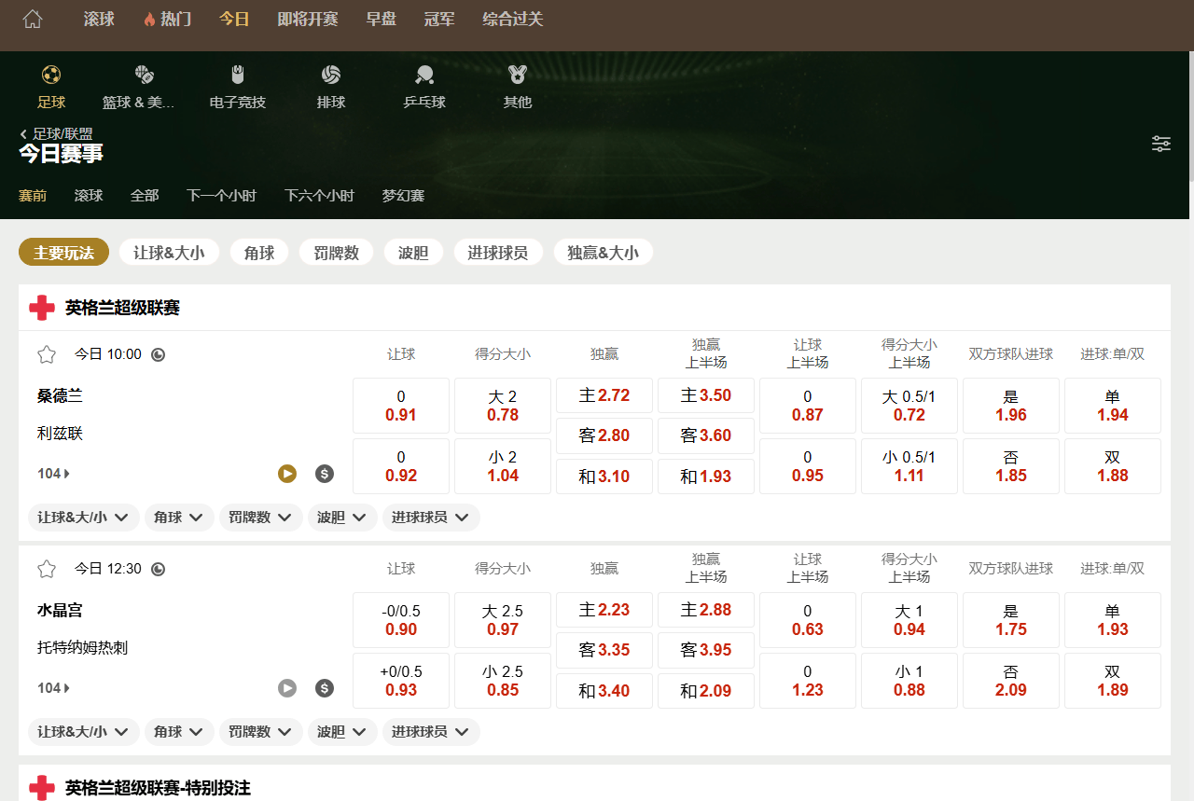
Task: Bet on 主 2.23 for 水晶宫
Action: click(x=604, y=610)
